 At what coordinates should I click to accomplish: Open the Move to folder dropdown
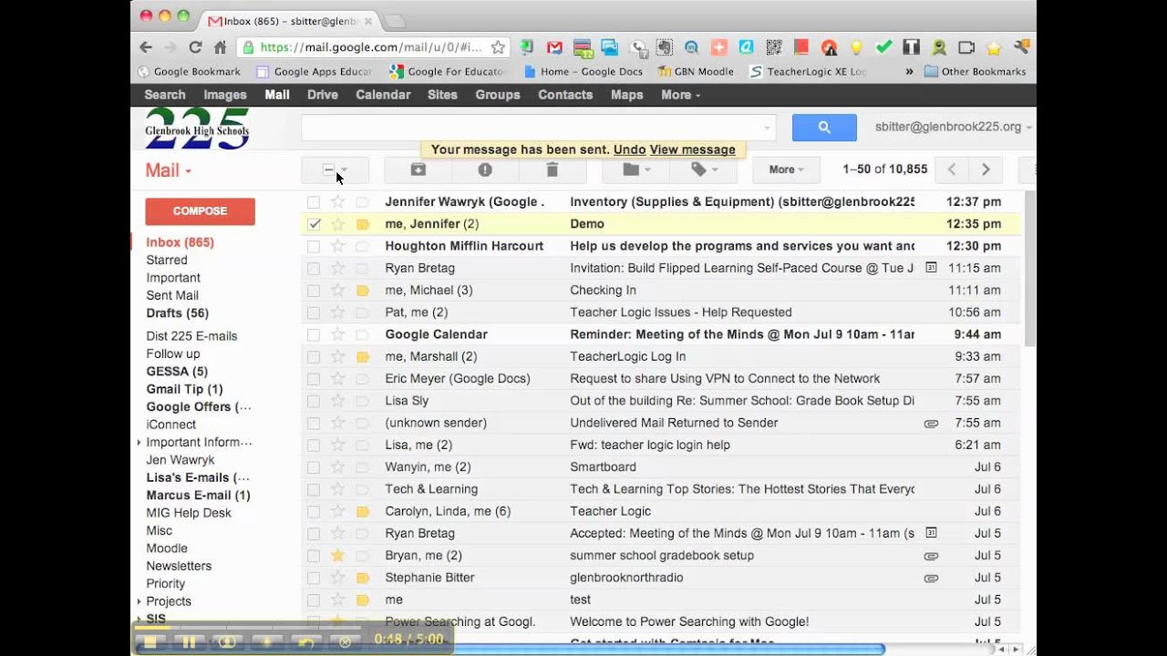[635, 169]
